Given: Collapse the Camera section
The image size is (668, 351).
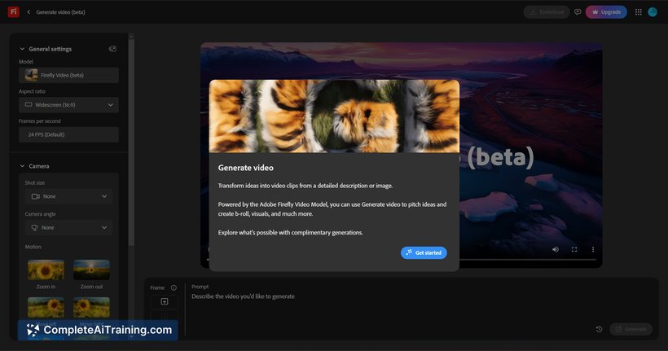Looking at the screenshot, I should (x=22, y=166).
